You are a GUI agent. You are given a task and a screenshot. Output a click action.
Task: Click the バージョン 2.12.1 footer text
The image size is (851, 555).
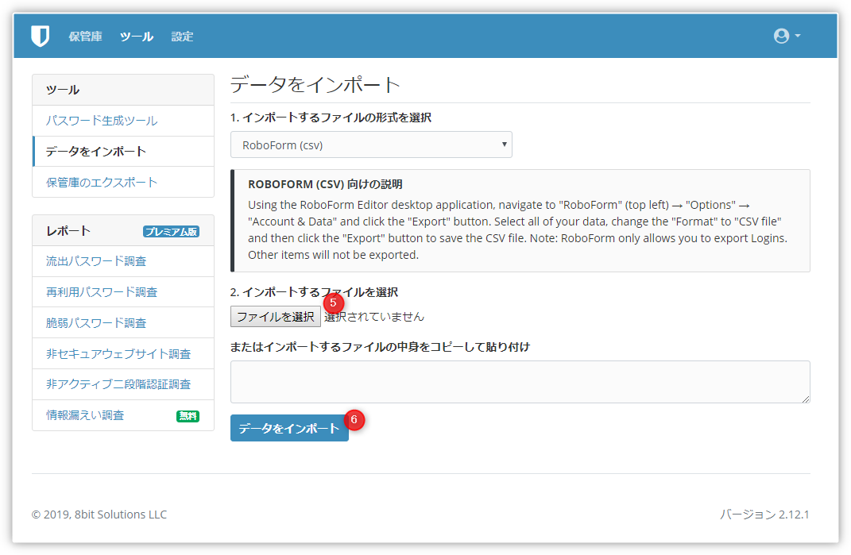coord(764,515)
